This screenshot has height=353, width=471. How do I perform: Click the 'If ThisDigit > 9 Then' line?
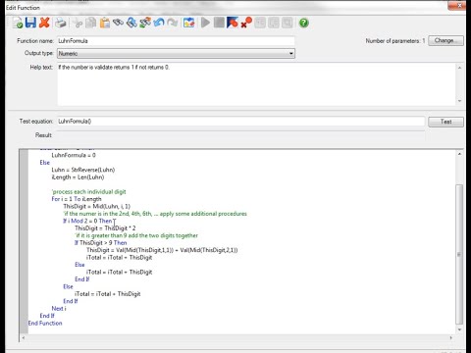click(101, 242)
